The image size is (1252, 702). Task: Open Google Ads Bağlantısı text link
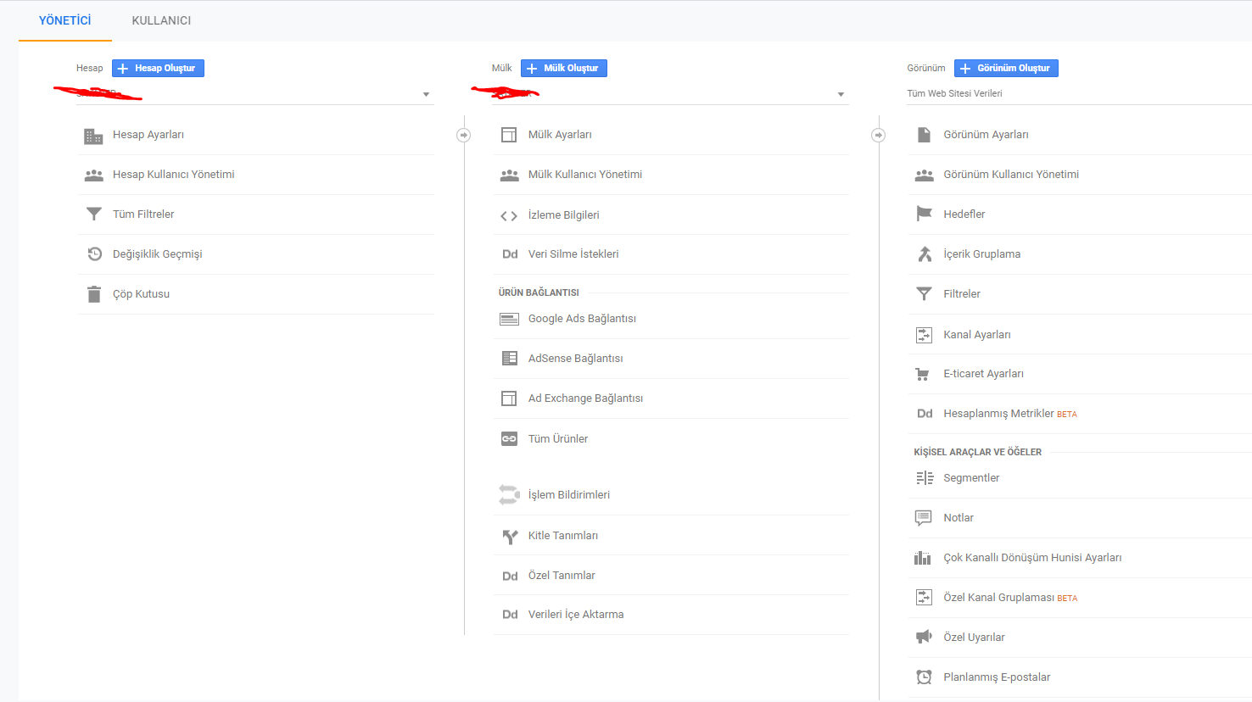[x=582, y=319]
